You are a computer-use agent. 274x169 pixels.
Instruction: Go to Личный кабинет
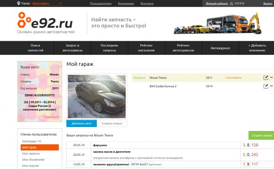[x=216, y=4]
